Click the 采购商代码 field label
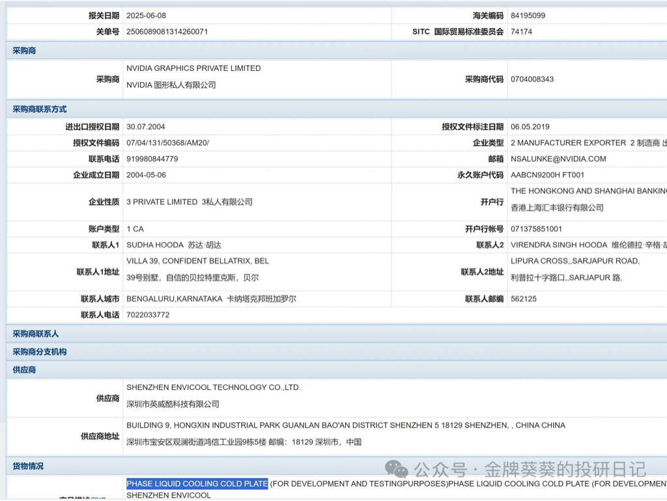The image size is (667, 501). pyautogui.click(x=484, y=79)
